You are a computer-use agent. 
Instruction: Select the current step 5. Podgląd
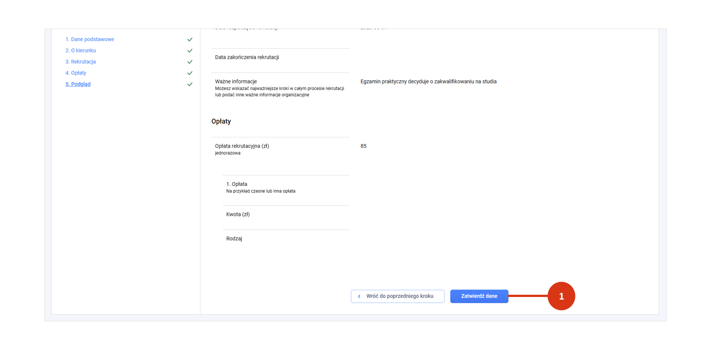[x=78, y=84]
